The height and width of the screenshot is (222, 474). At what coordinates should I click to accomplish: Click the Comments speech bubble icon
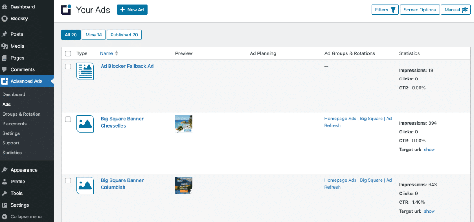click(x=4, y=69)
